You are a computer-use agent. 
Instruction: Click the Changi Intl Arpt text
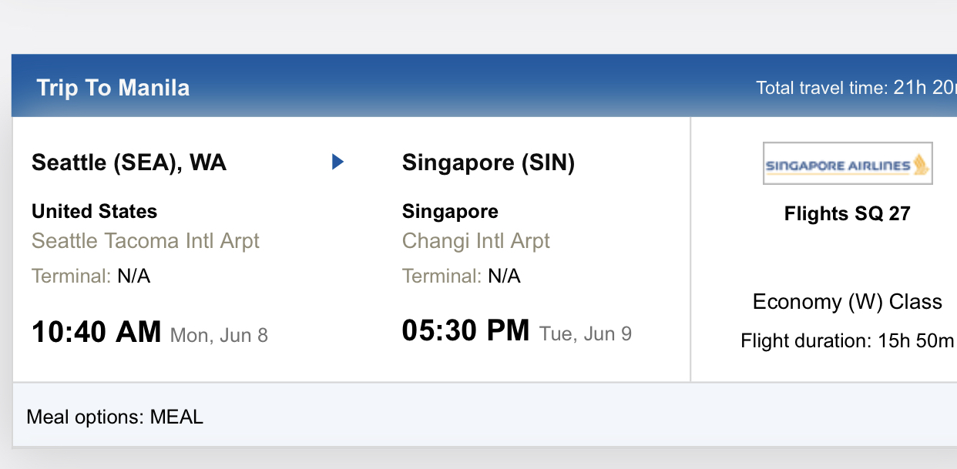pyautogui.click(x=475, y=241)
